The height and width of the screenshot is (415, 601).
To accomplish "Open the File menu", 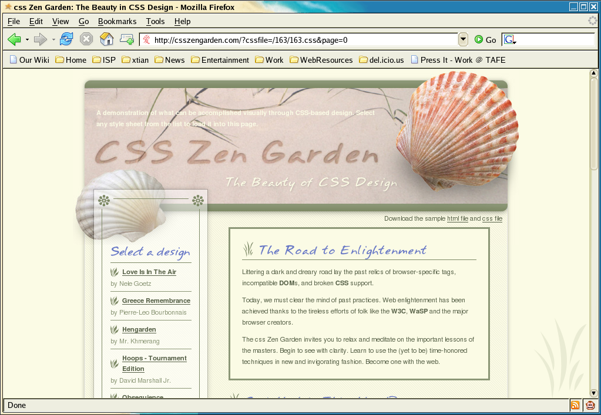I will tap(14, 22).
